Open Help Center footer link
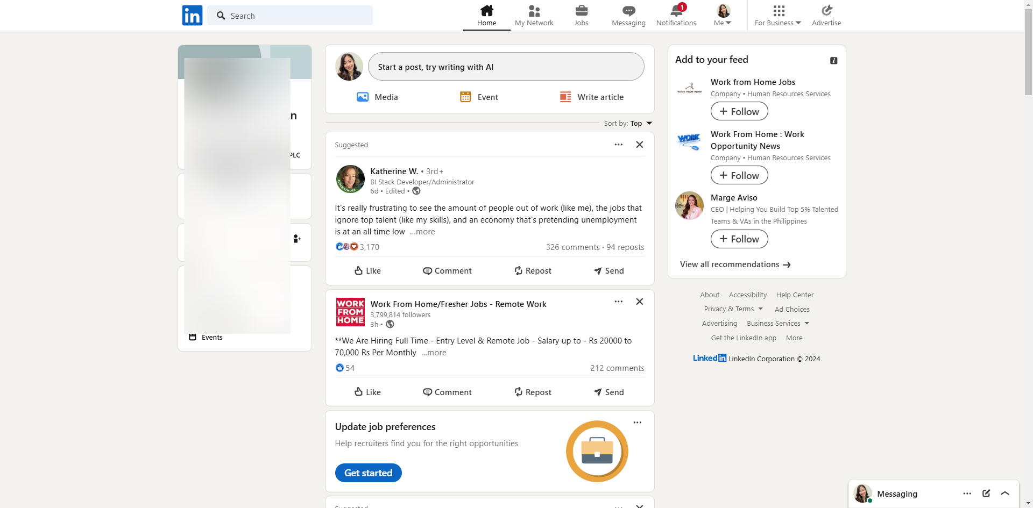The image size is (1033, 508). 795,295
